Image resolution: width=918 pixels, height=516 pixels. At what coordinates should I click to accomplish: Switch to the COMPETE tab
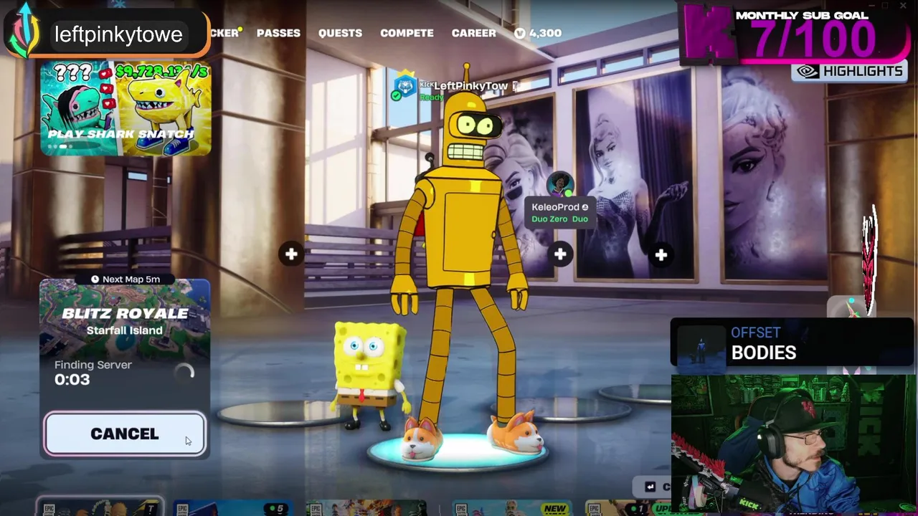407,33
